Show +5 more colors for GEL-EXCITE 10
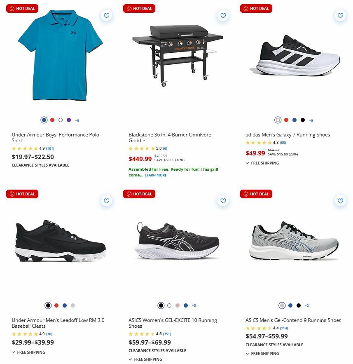353x364 pixels. [x=194, y=305]
